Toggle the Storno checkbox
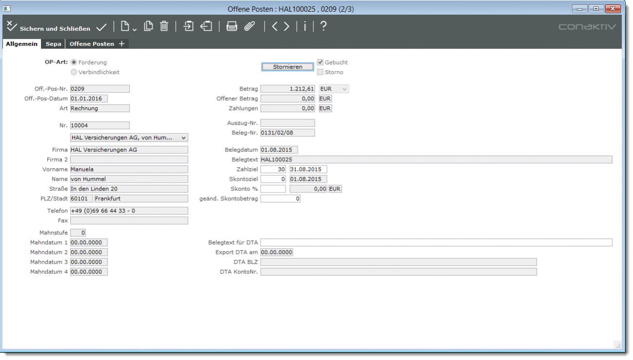 pyautogui.click(x=320, y=72)
